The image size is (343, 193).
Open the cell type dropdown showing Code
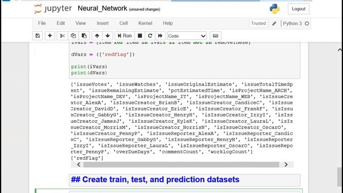tap(187, 36)
